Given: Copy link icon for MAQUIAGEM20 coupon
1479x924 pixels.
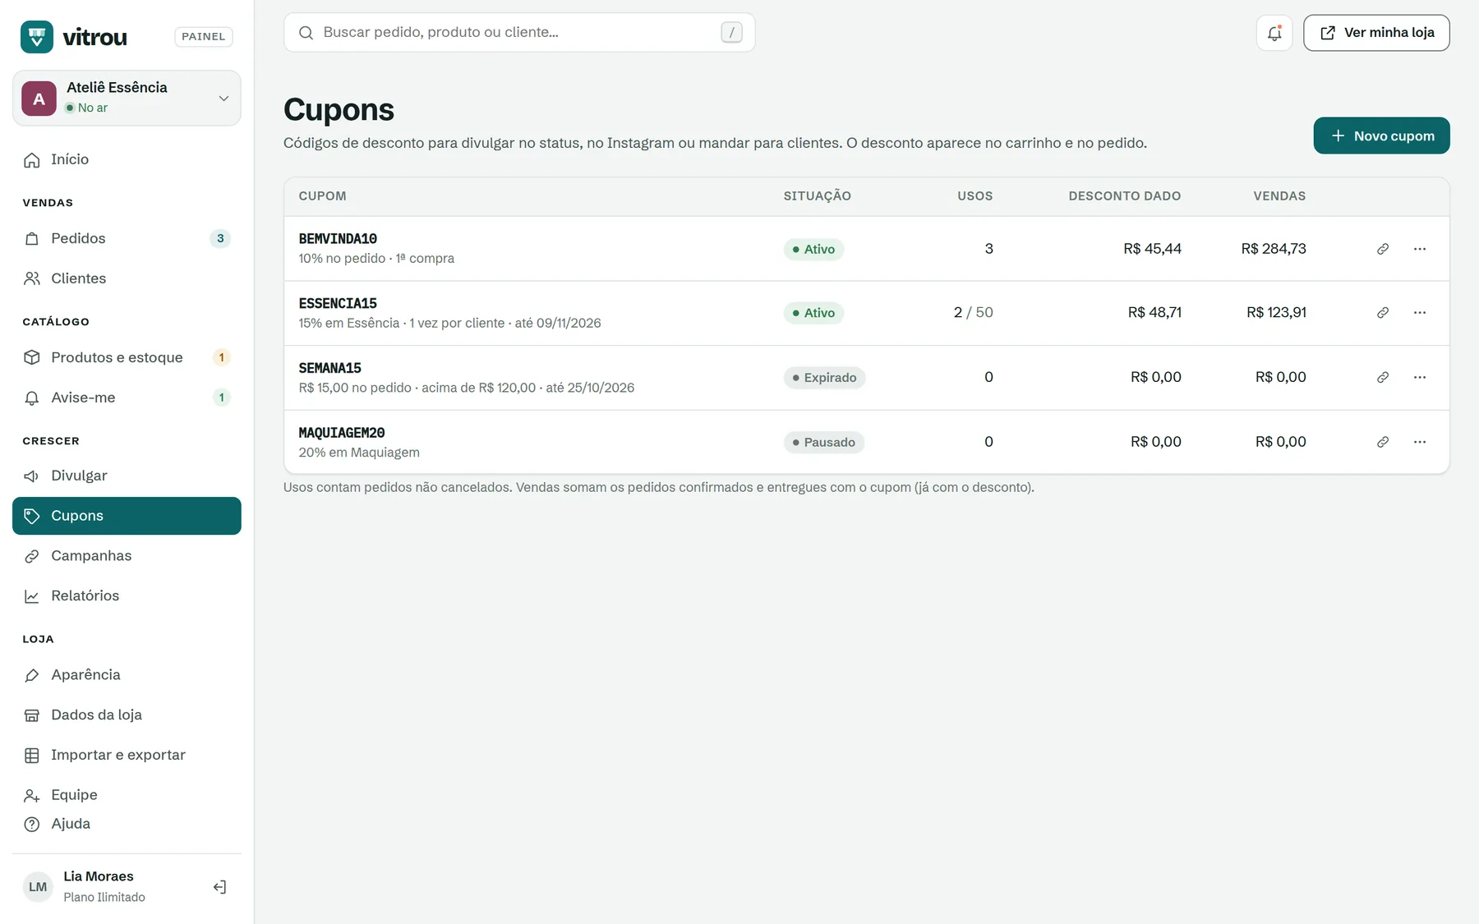Looking at the screenshot, I should coord(1383,442).
